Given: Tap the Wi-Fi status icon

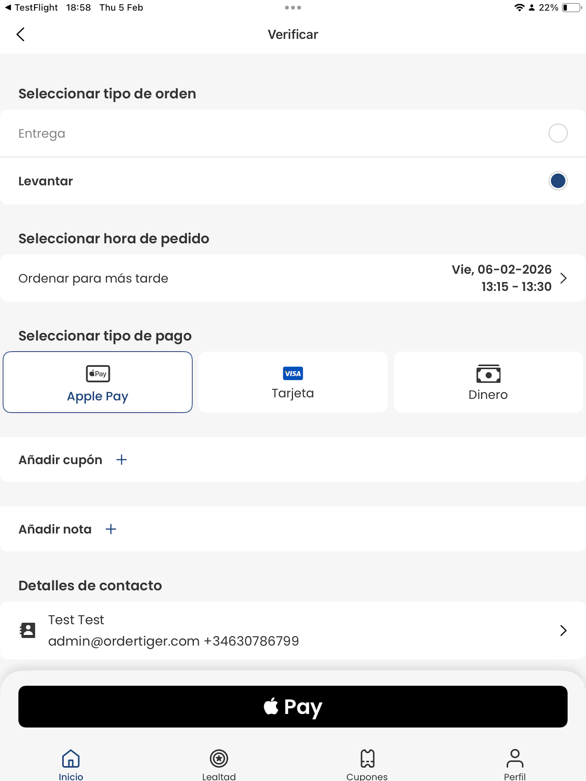Looking at the screenshot, I should click(519, 7).
